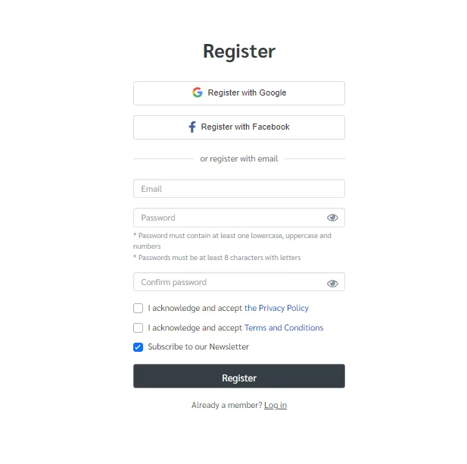Image resolution: width=467 pixels, height=464 pixels.
Task: Focus the Email input field
Action: tap(239, 189)
